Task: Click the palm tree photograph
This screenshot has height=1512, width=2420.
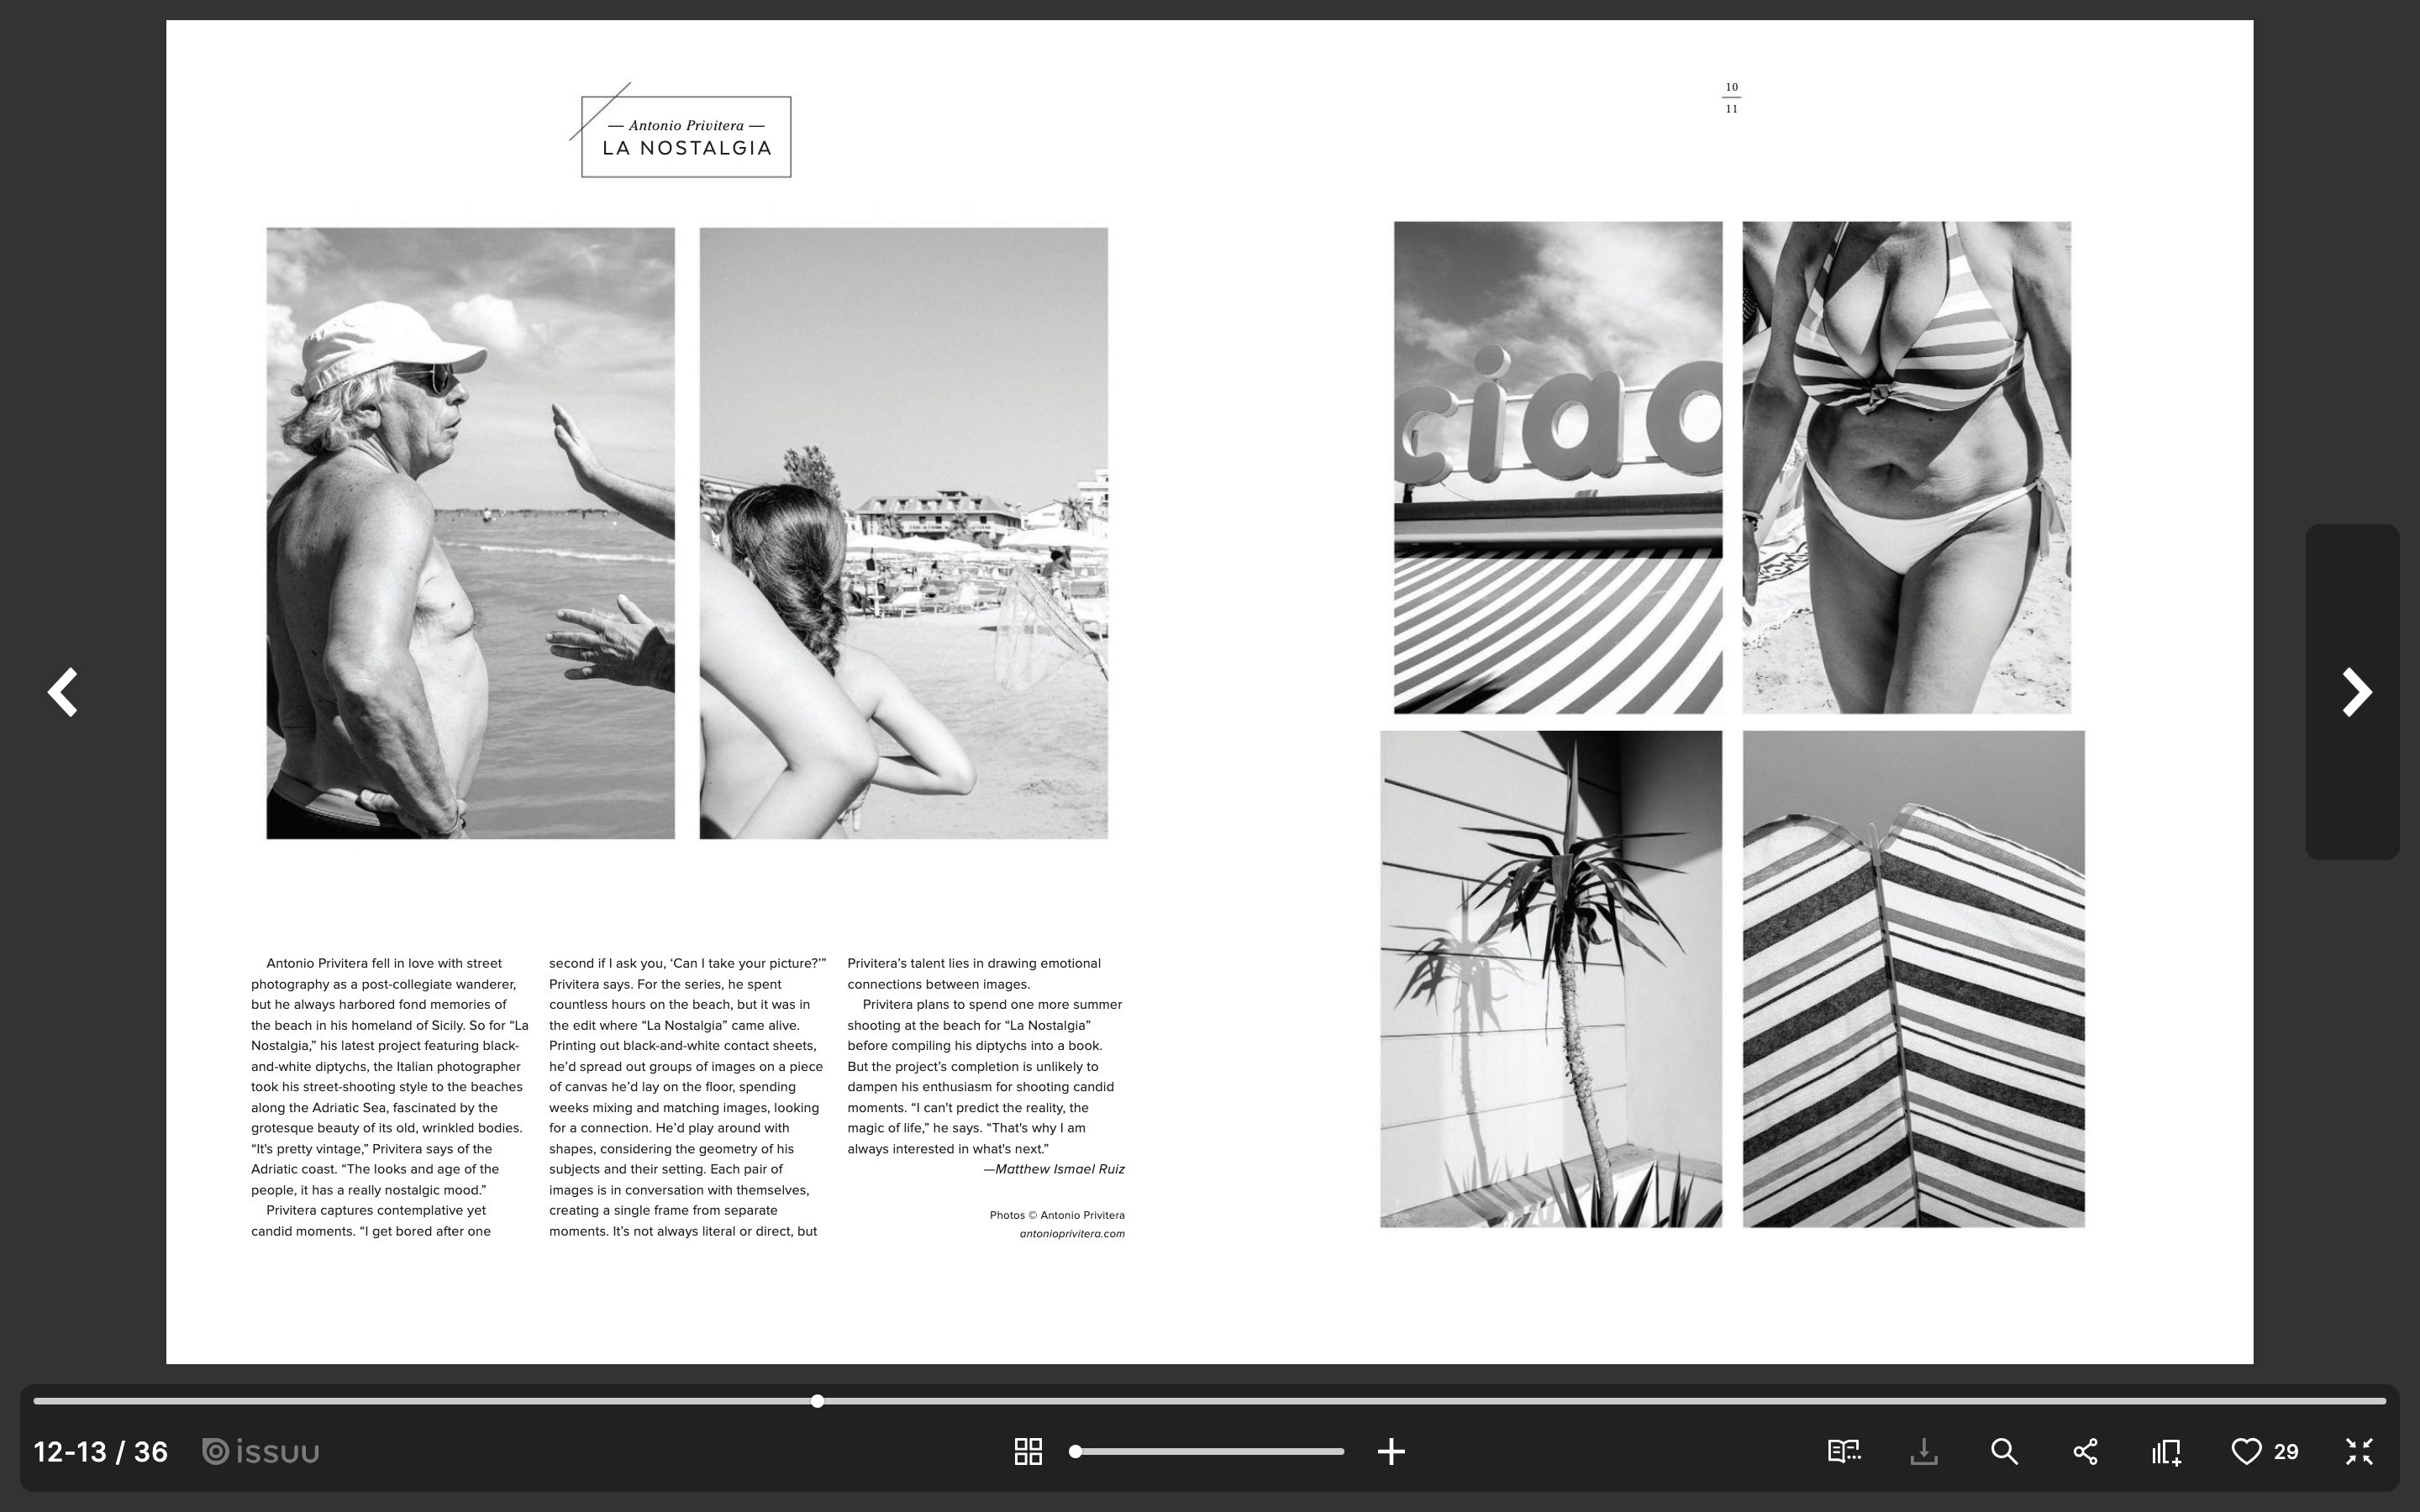Action: [1550, 978]
